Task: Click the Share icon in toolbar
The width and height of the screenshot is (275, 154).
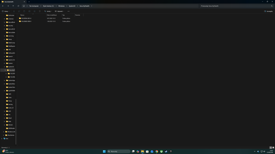Action: click(x=35, y=11)
